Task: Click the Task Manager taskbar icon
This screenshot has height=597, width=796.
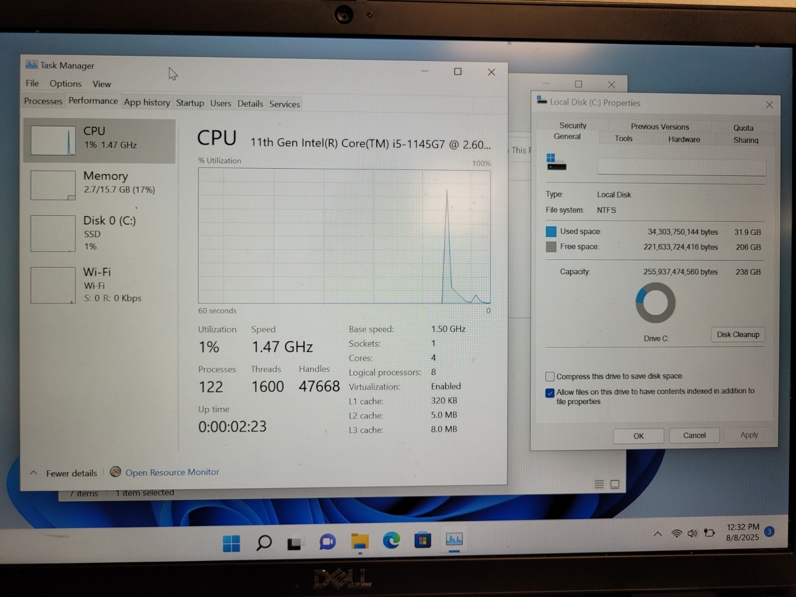Action: click(x=454, y=539)
